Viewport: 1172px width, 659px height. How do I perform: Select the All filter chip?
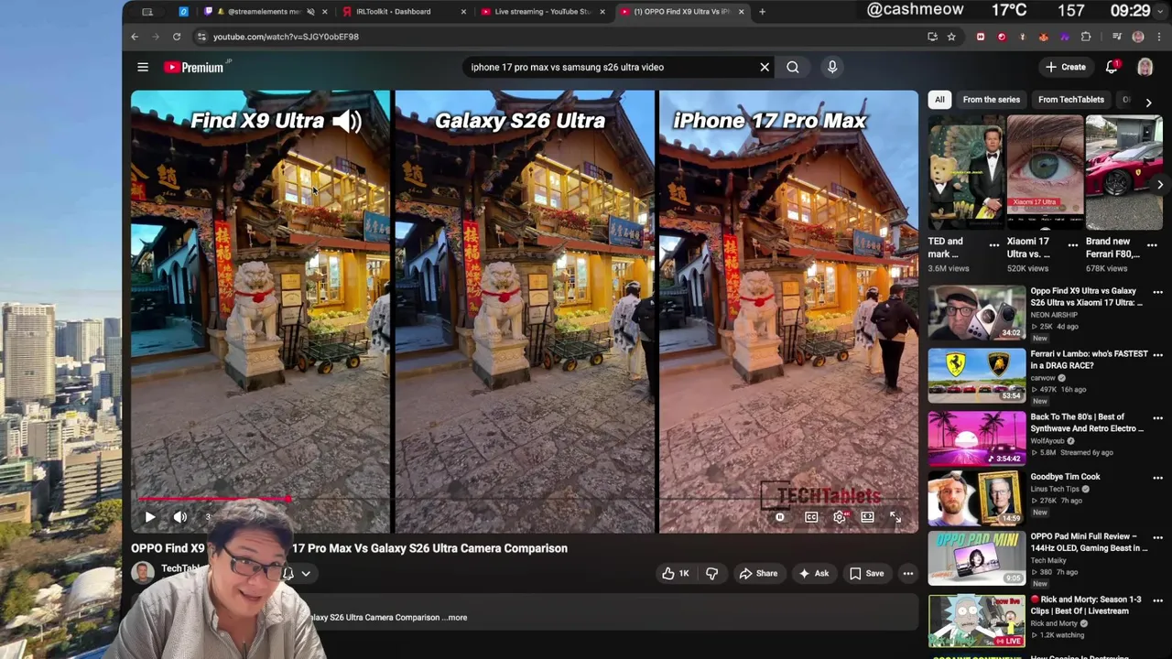(x=939, y=100)
